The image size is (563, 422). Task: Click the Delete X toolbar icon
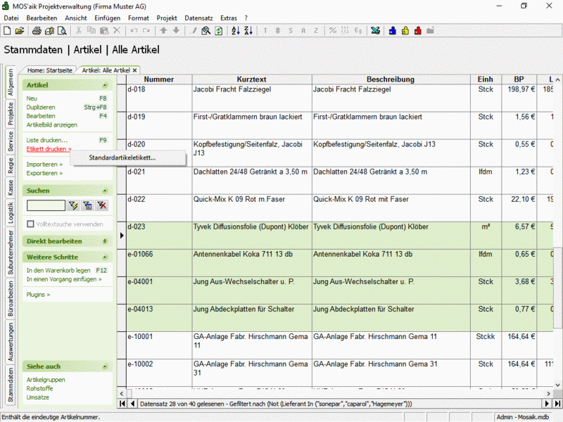point(117,30)
